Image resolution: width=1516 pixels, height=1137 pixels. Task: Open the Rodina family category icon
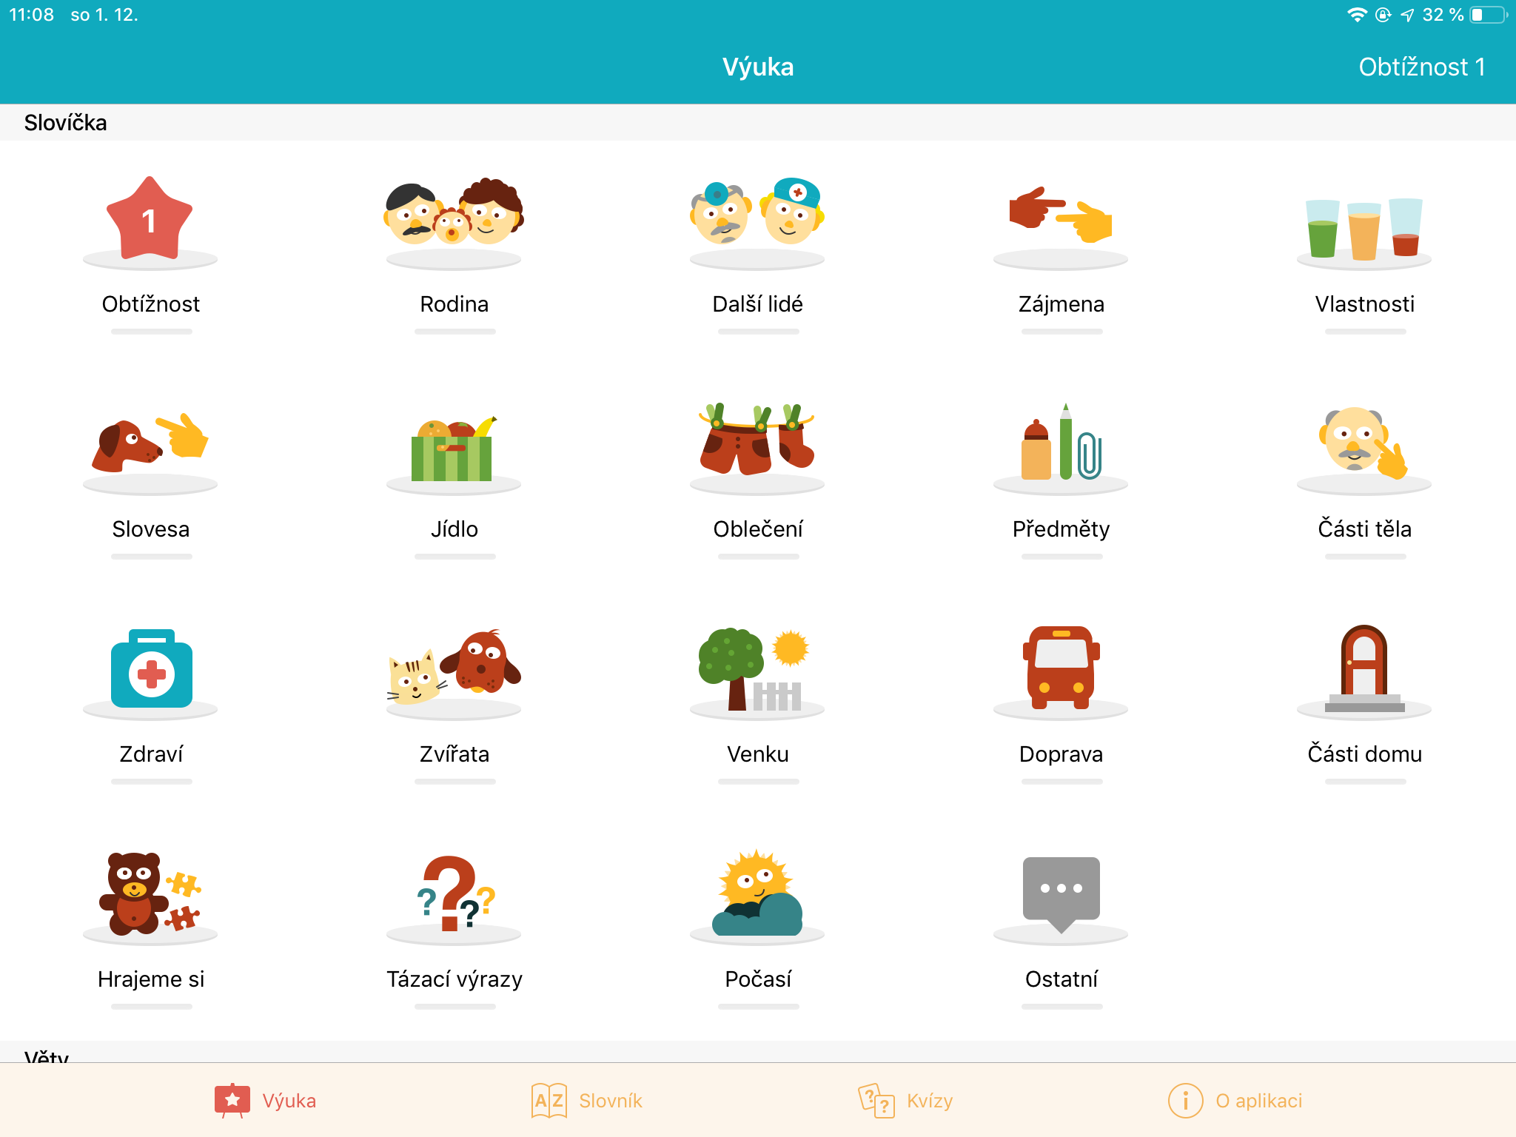point(454,212)
